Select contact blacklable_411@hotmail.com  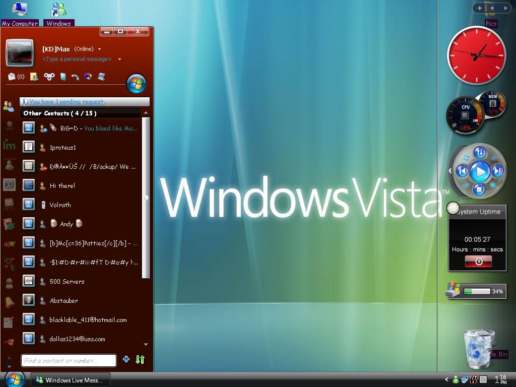click(79, 319)
